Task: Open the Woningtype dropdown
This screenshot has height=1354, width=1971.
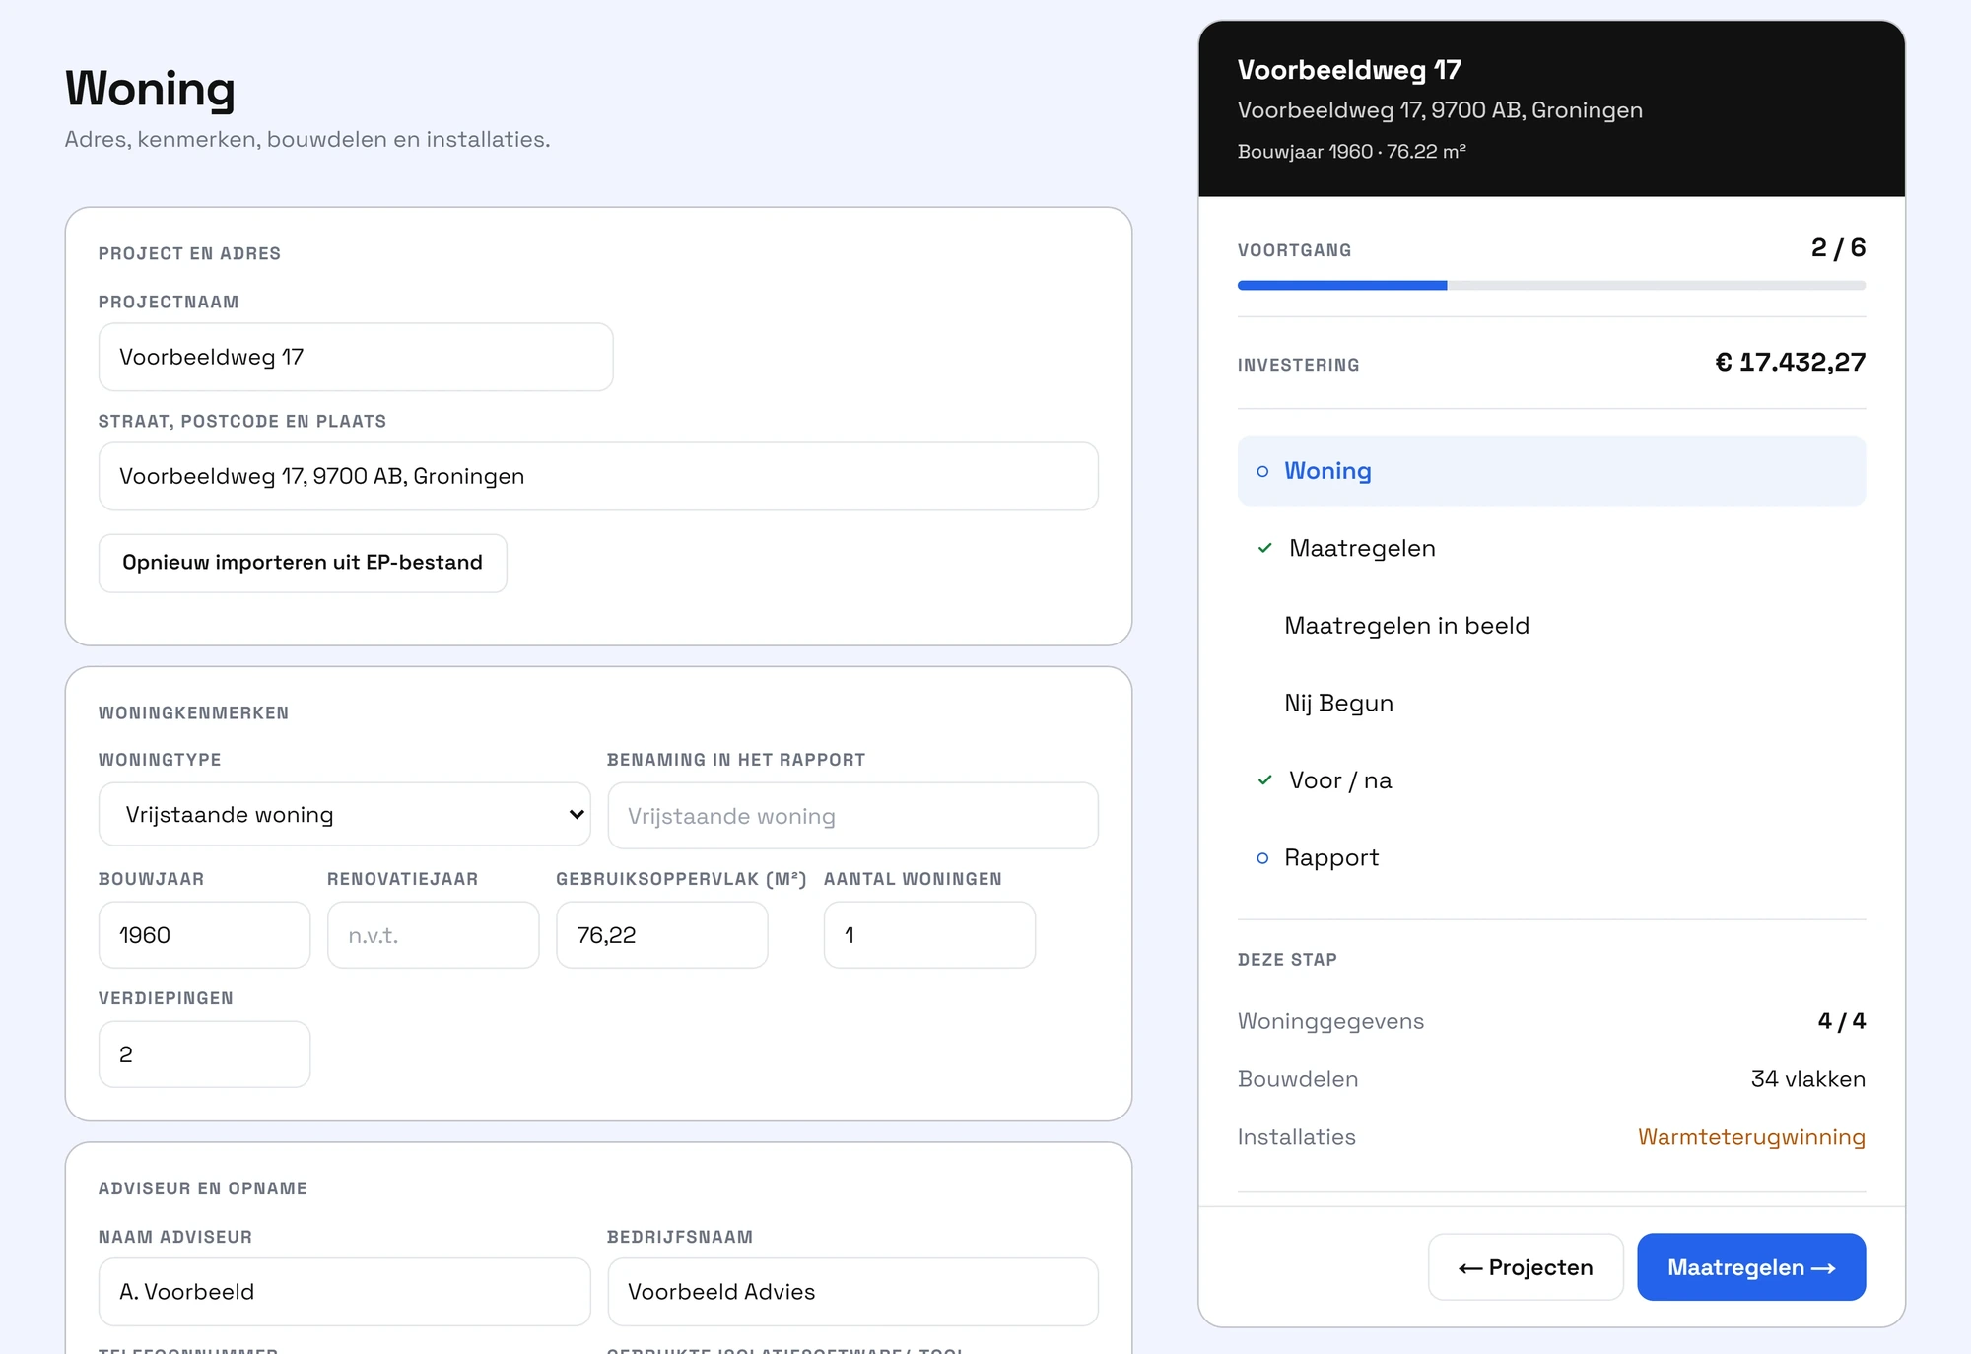Action: tap(344, 815)
